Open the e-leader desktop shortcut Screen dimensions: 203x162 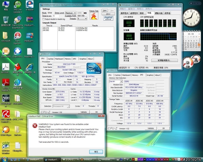pos(29,6)
